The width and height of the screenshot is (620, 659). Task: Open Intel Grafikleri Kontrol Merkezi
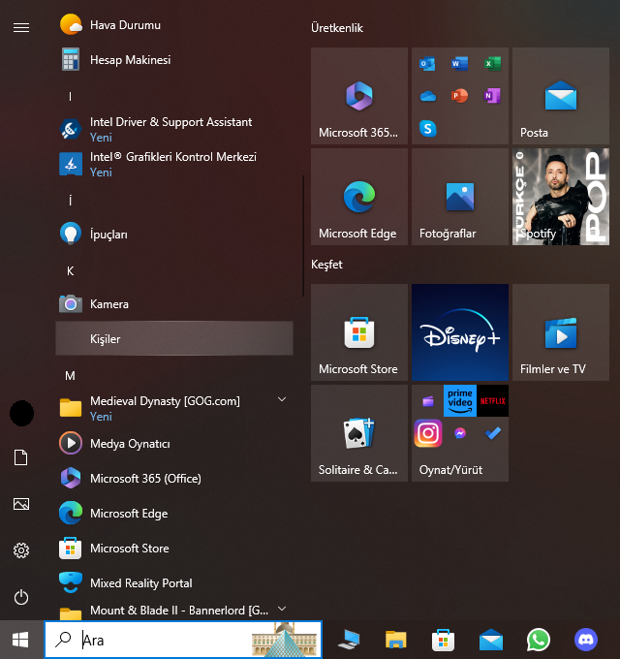coord(174,164)
